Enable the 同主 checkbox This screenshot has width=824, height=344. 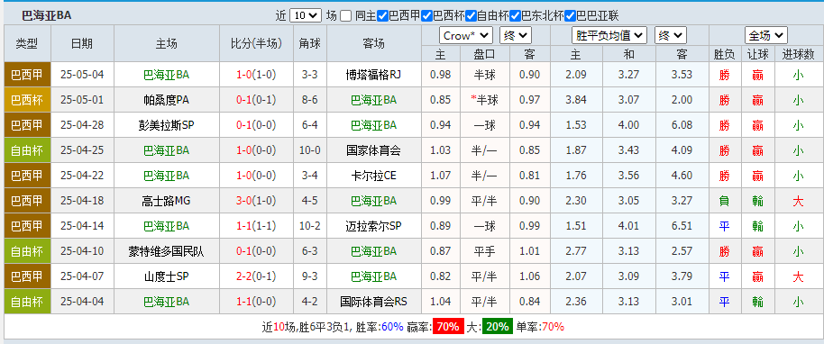pyautogui.click(x=345, y=15)
